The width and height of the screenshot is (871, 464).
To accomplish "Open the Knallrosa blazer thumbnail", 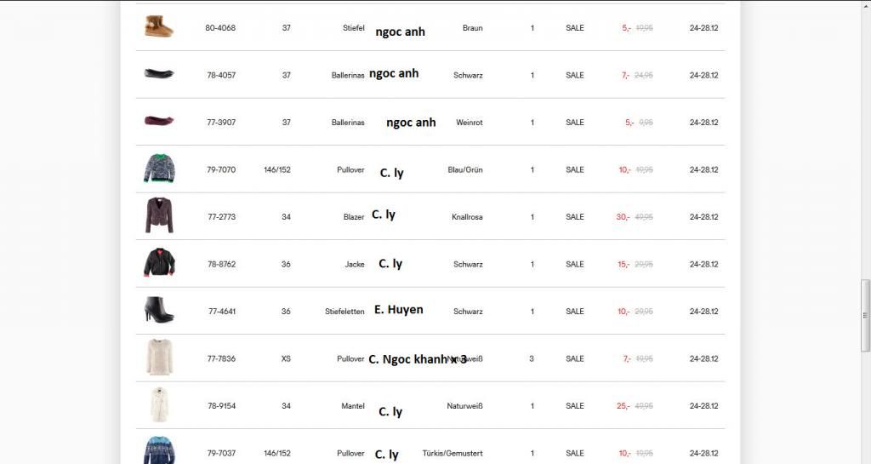I will [158, 216].
